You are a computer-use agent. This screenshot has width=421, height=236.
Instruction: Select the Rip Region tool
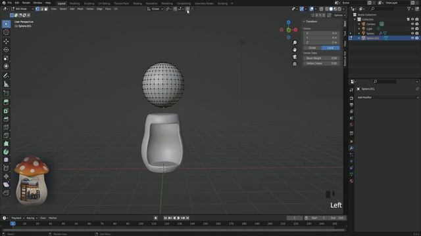(x=6, y=193)
